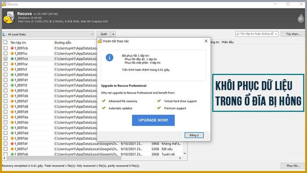Click the drive icon in the All Local Disks box
This screenshot has width=307, height=173.
4,34
